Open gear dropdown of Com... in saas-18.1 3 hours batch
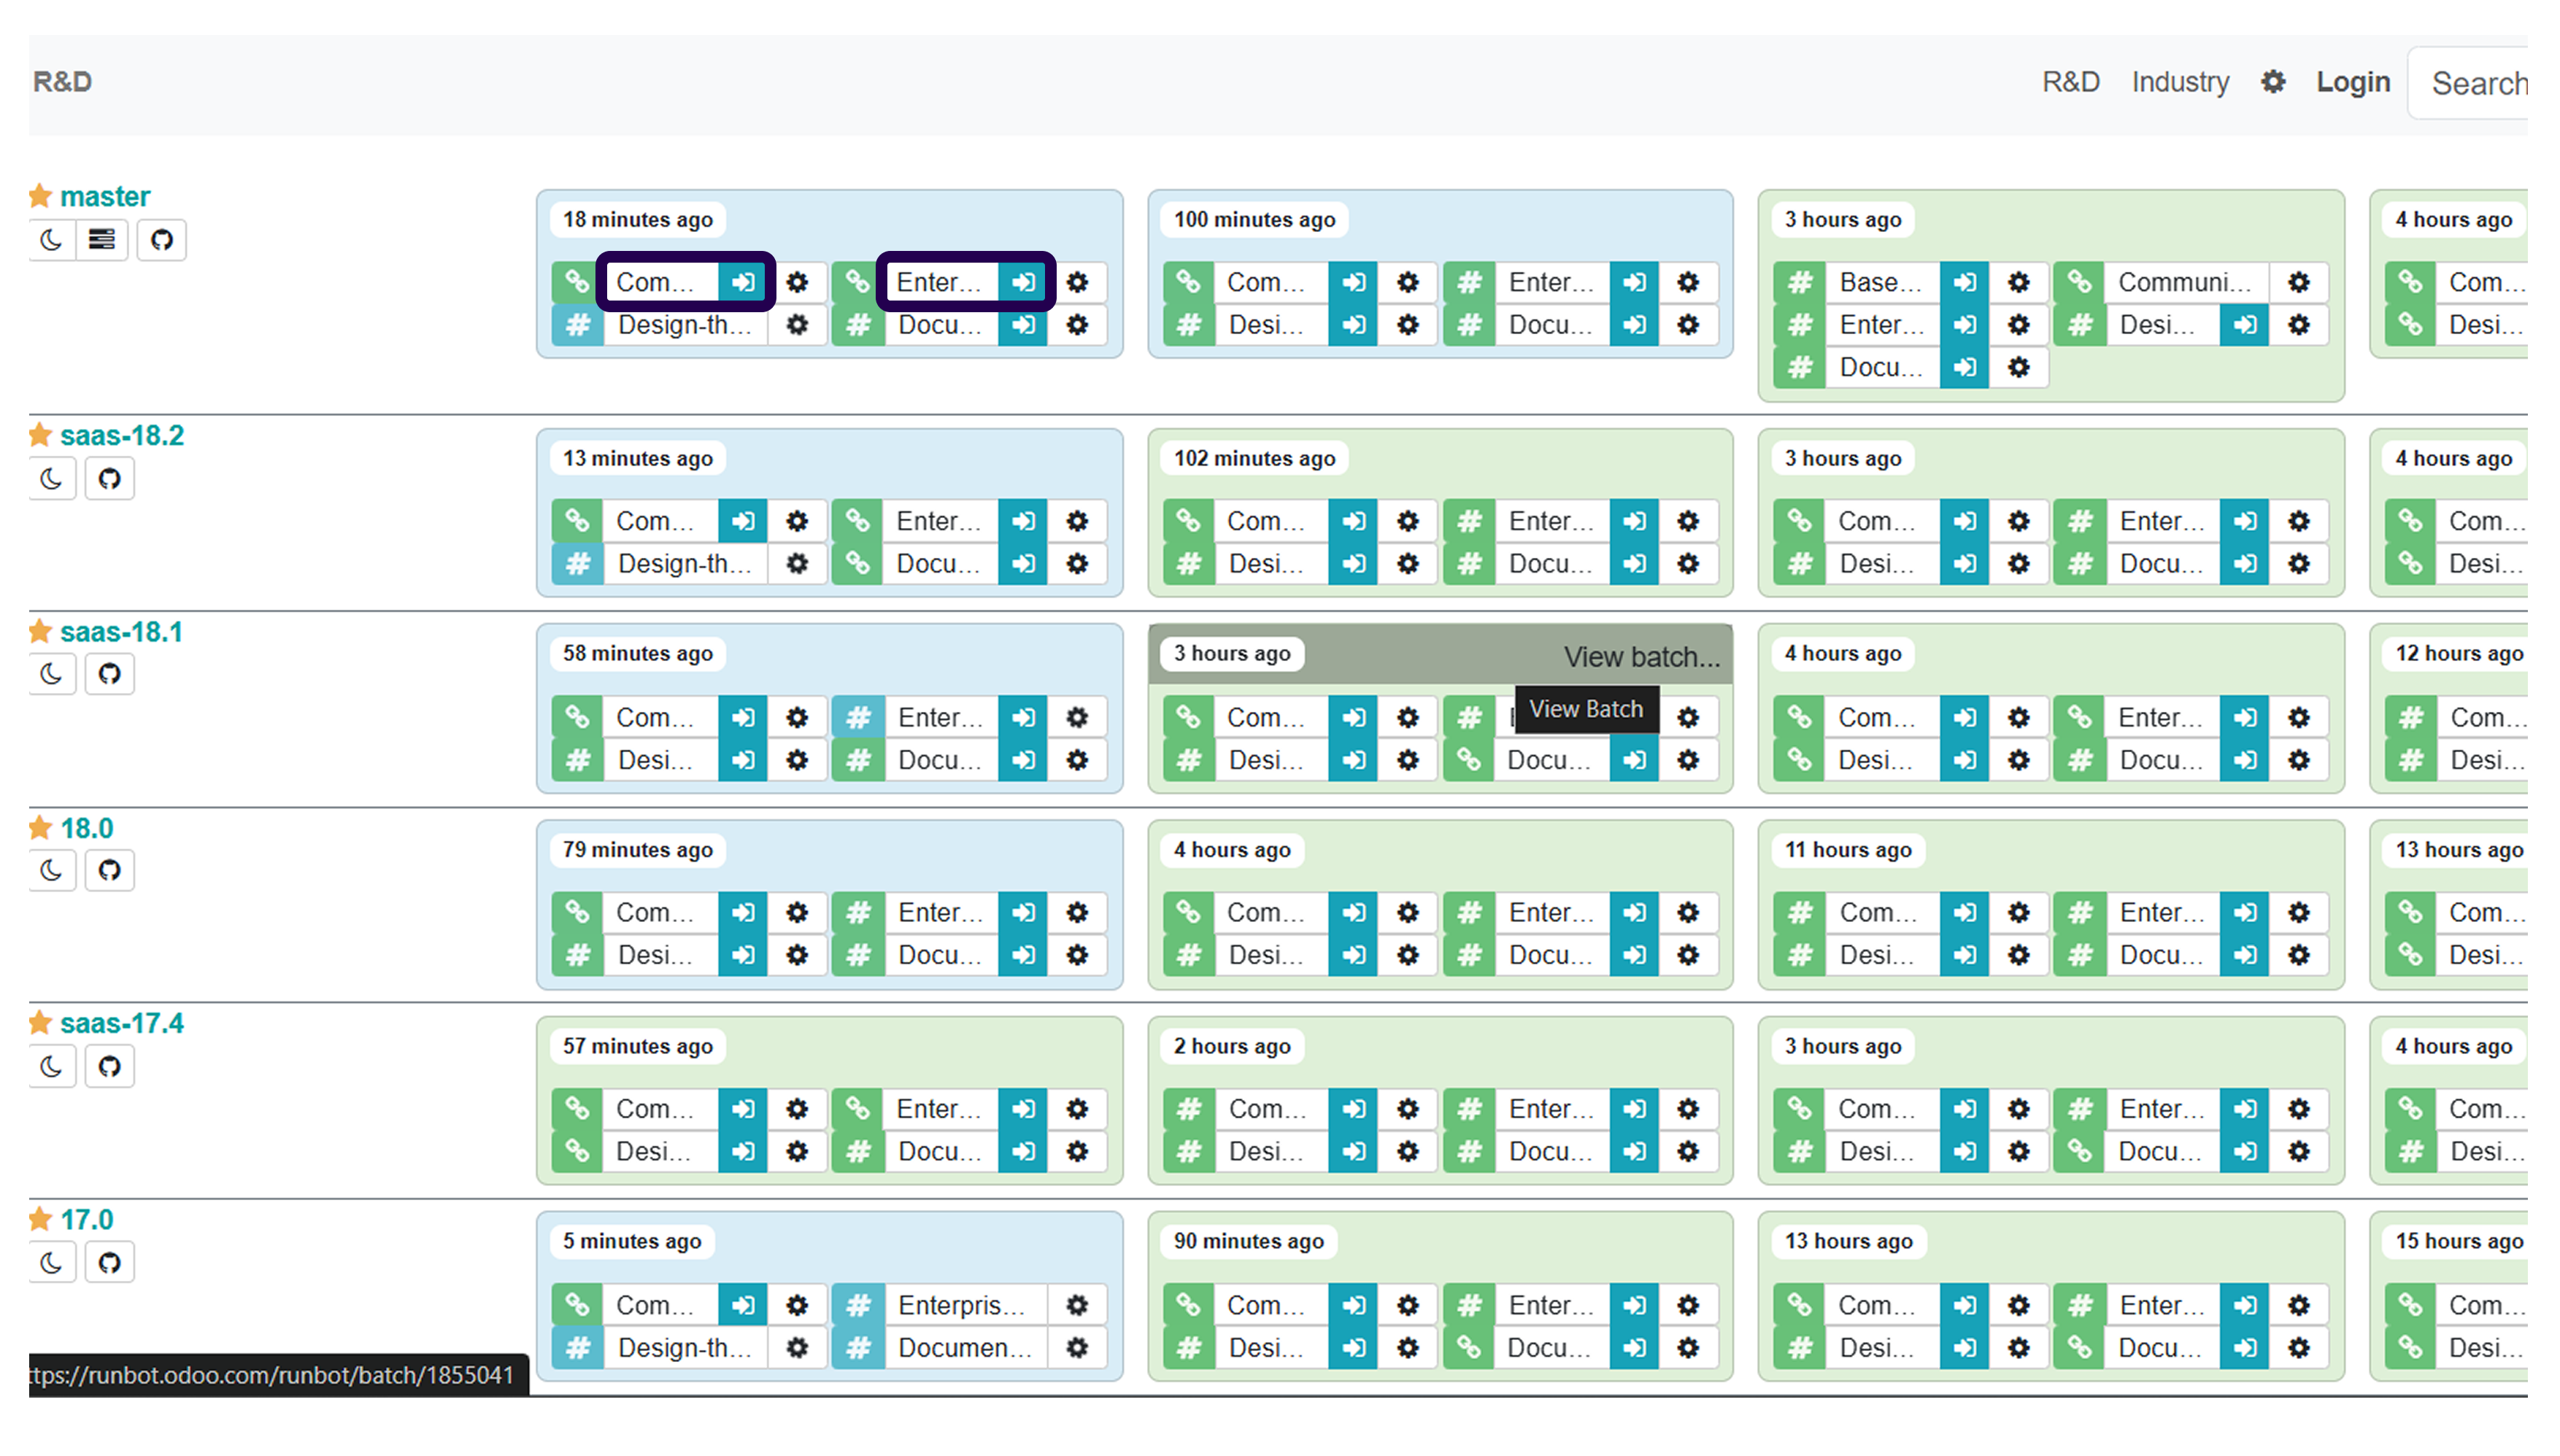This screenshot has width=2560, height=1456. [x=1408, y=717]
